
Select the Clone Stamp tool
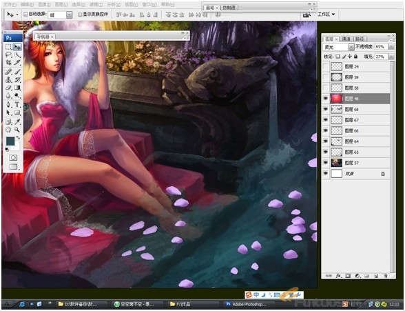pyautogui.click(x=8, y=79)
